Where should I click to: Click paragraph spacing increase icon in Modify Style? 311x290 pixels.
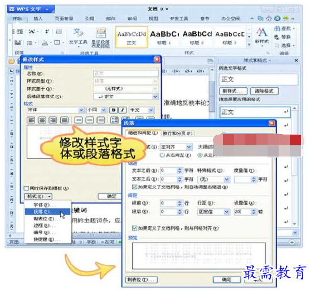114,120
